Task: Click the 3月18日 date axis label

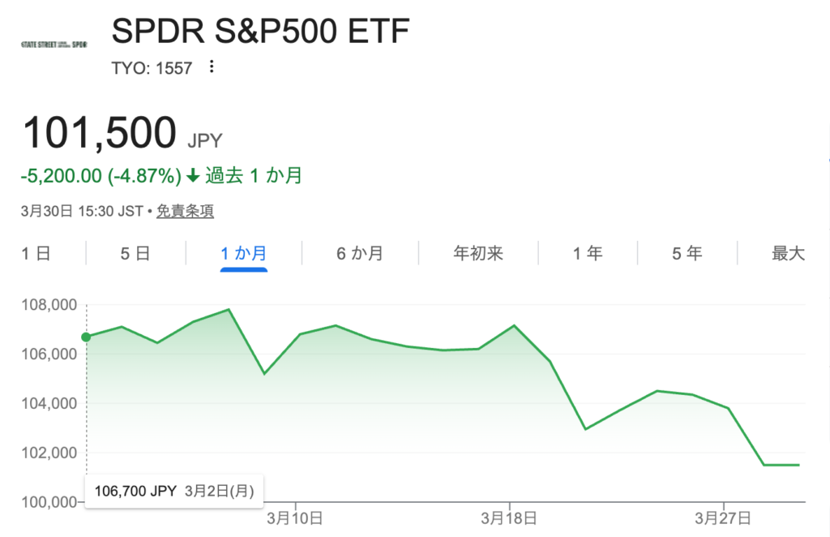Action: pos(510,517)
